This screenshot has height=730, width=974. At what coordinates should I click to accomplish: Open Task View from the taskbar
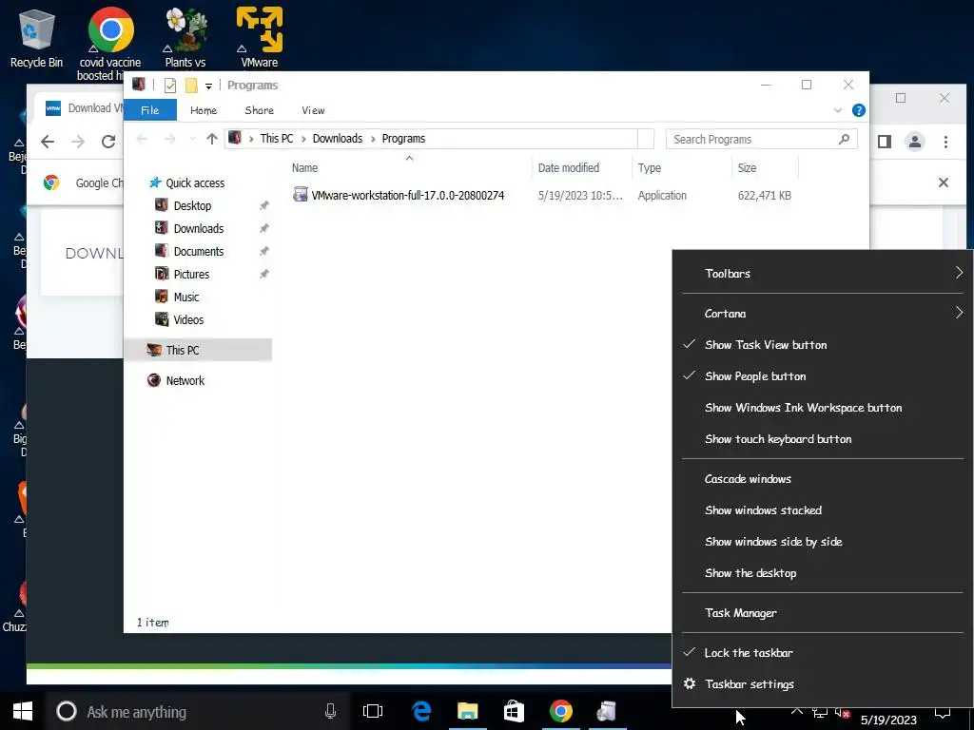pyautogui.click(x=373, y=711)
